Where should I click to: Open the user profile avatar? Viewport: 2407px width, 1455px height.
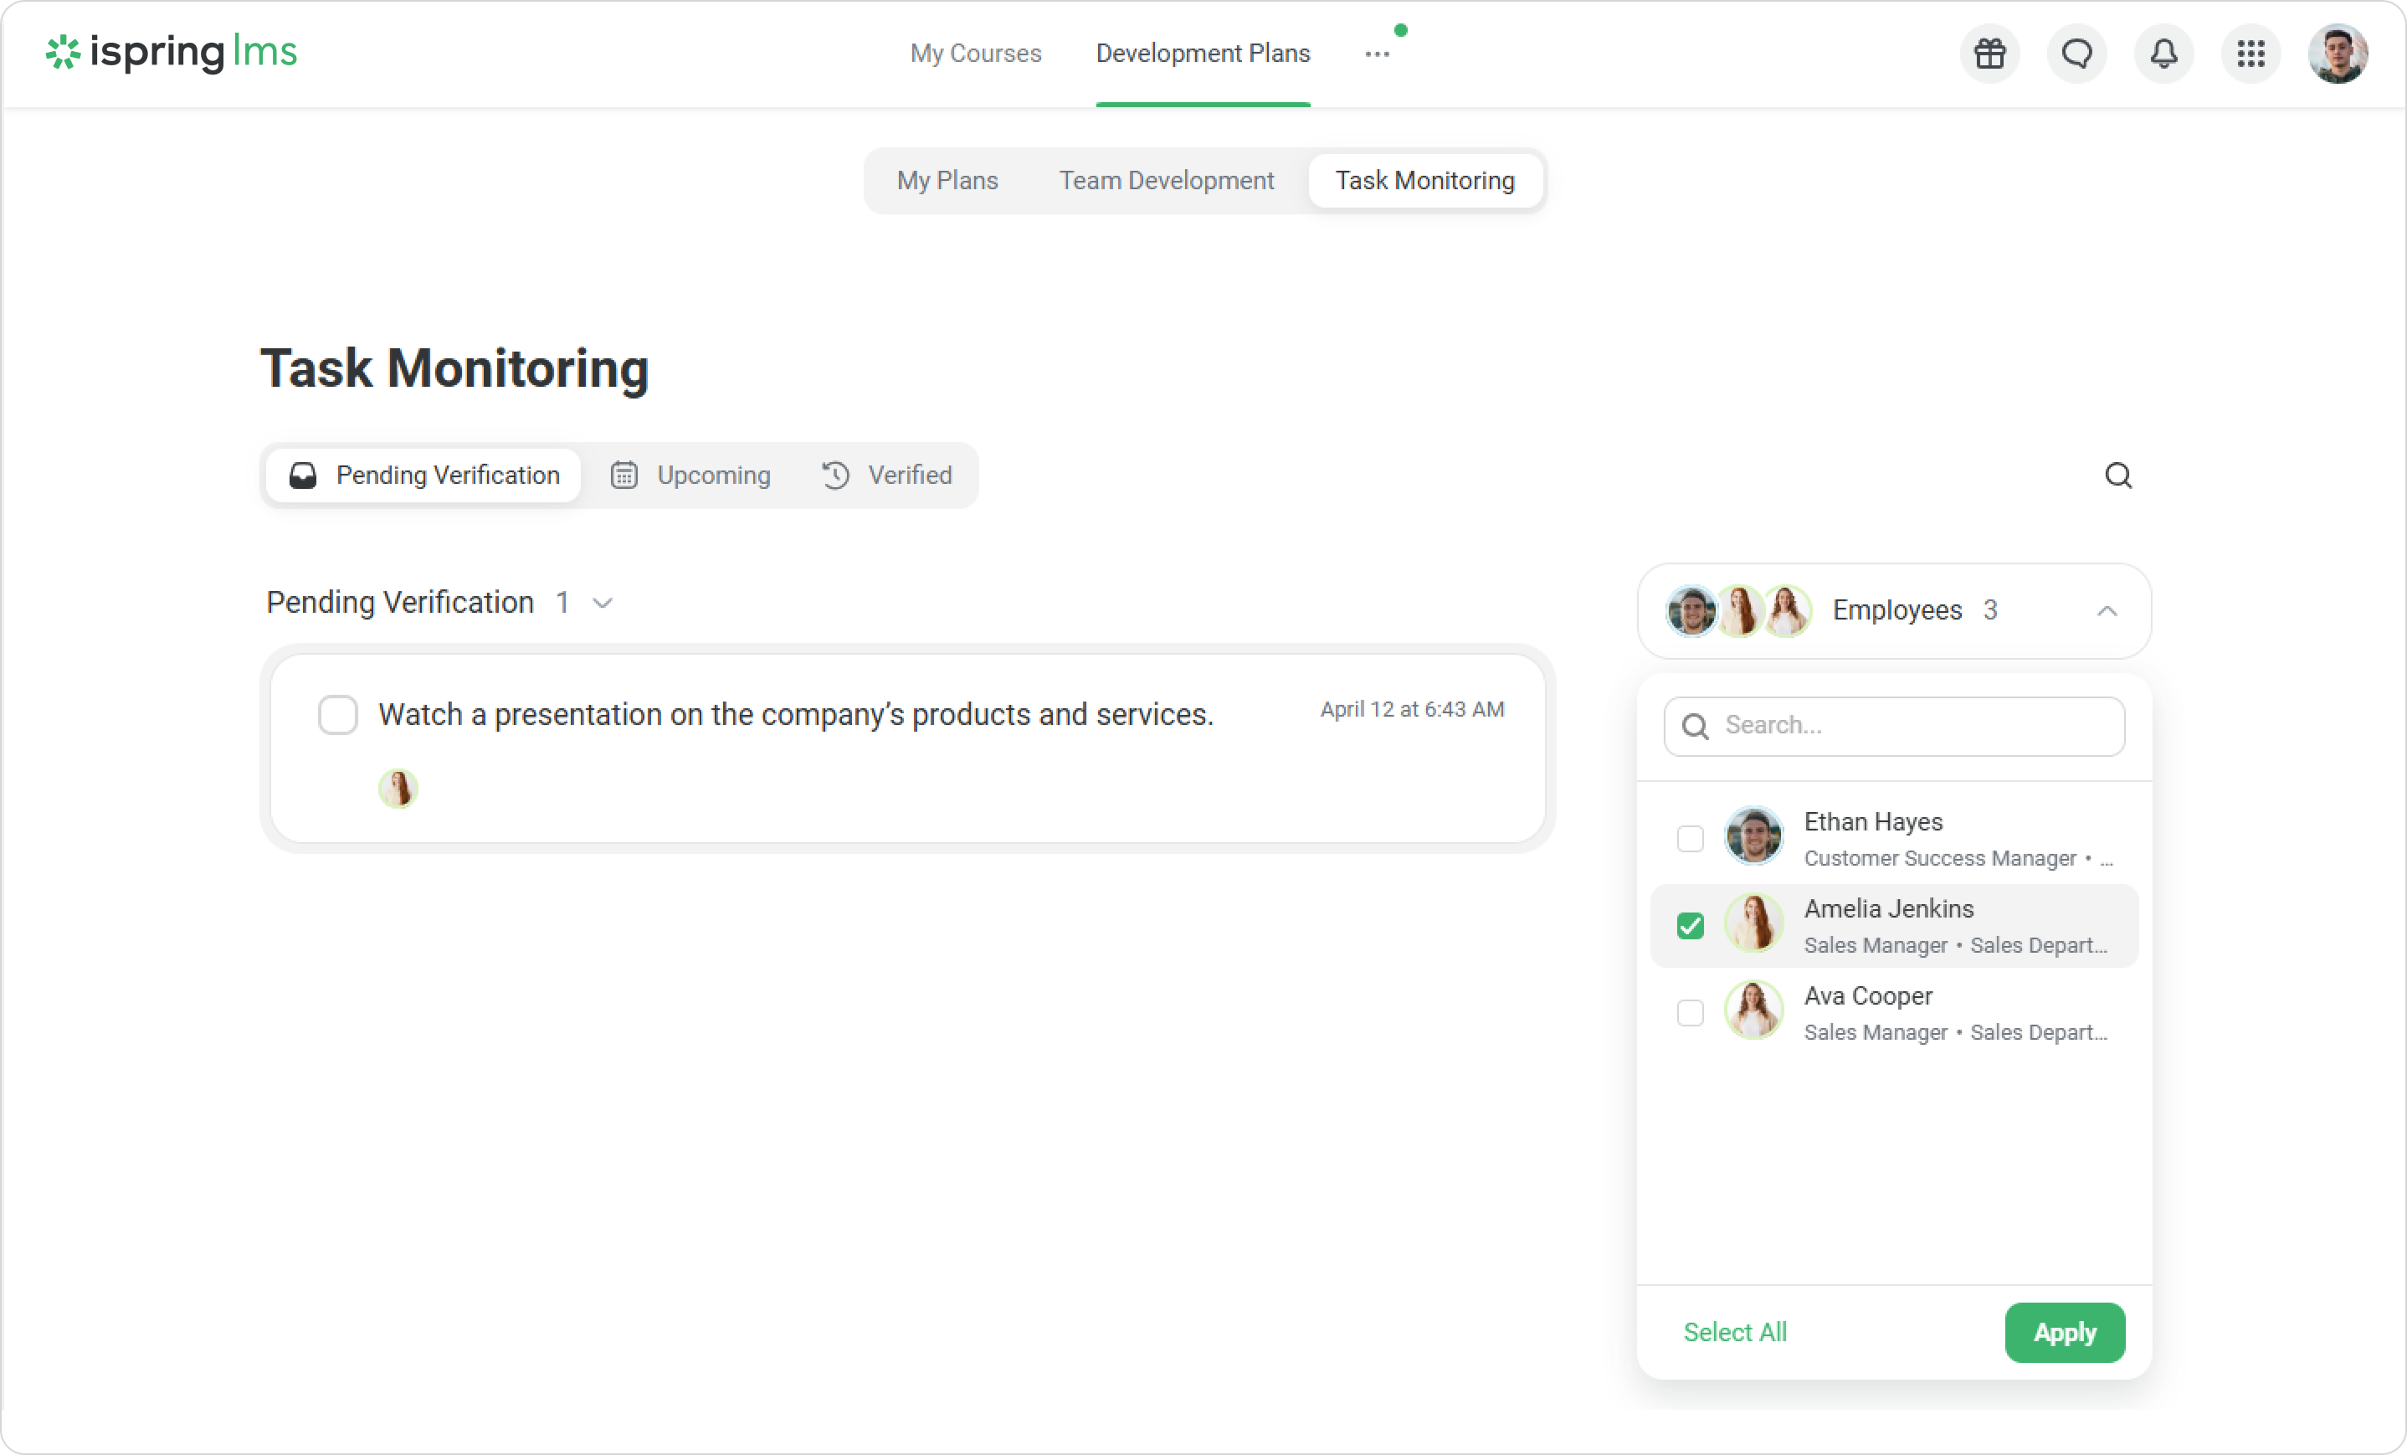pyautogui.click(x=2337, y=54)
